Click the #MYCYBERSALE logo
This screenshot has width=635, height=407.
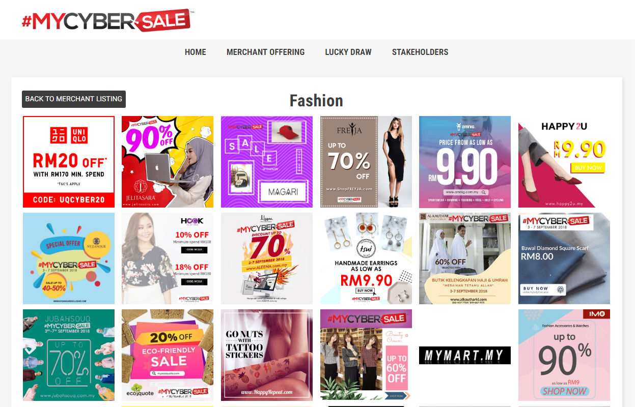[x=106, y=20]
